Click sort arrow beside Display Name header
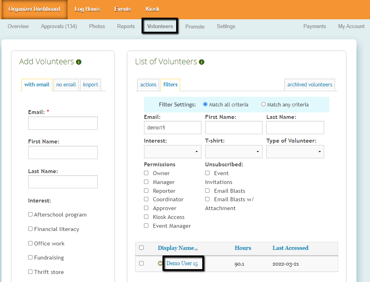 tap(196, 249)
